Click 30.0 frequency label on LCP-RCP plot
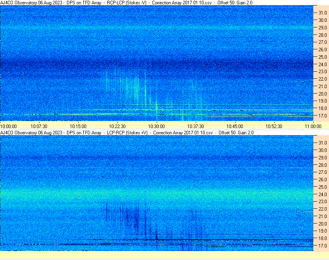 [323, 150]
